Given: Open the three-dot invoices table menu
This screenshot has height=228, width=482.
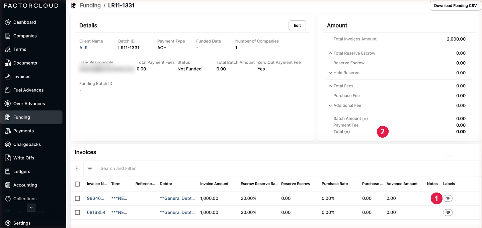Looking at the screenshot, I should tap(77, 168).
